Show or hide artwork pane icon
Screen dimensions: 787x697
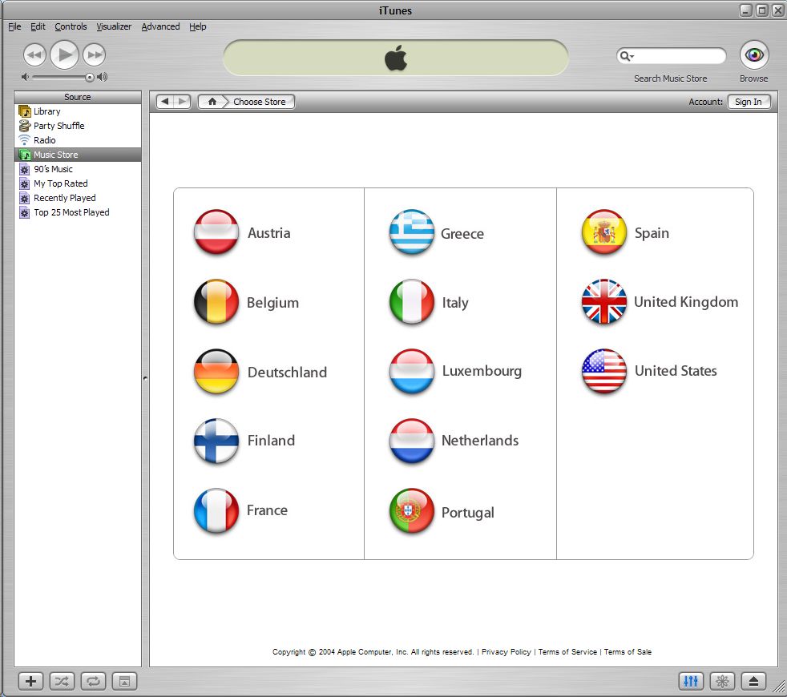click(x=124, y=681)
